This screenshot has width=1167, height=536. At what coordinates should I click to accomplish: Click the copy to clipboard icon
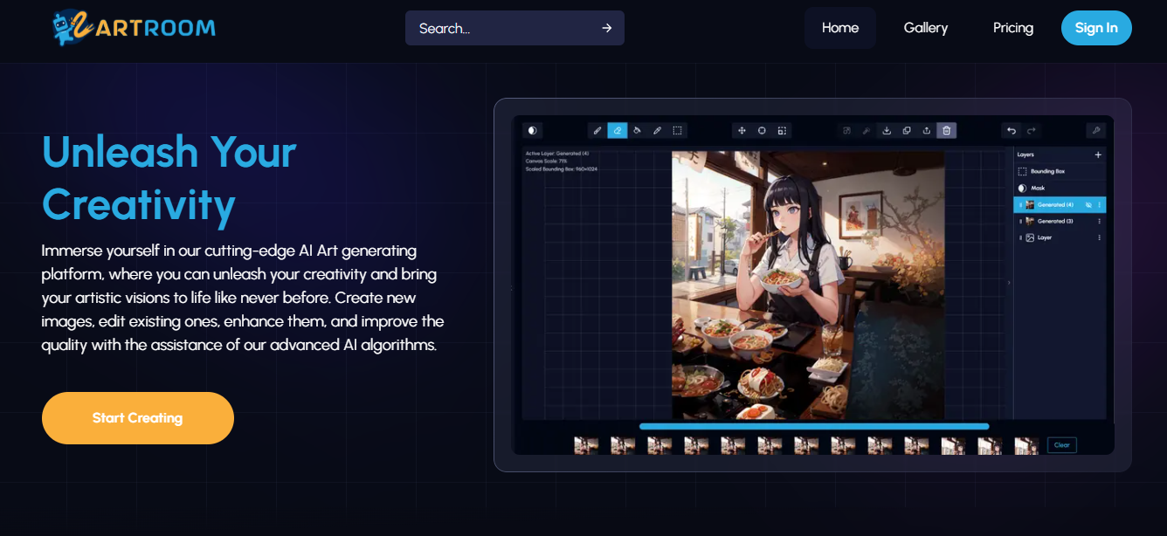907,130
